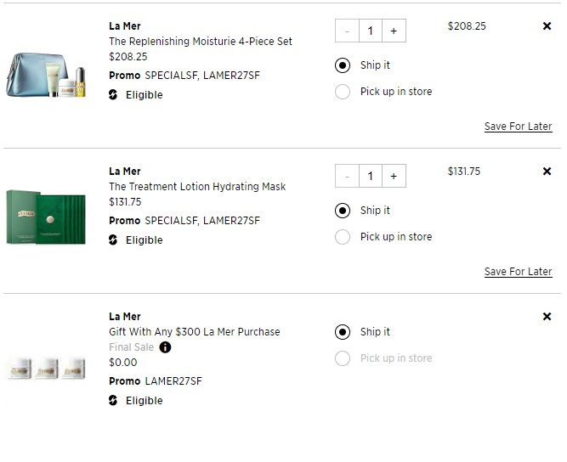This screenshot has width=567, height=462.
Task: Increase quantity of Replenishing Moisture Set
Action: (394, 31)
